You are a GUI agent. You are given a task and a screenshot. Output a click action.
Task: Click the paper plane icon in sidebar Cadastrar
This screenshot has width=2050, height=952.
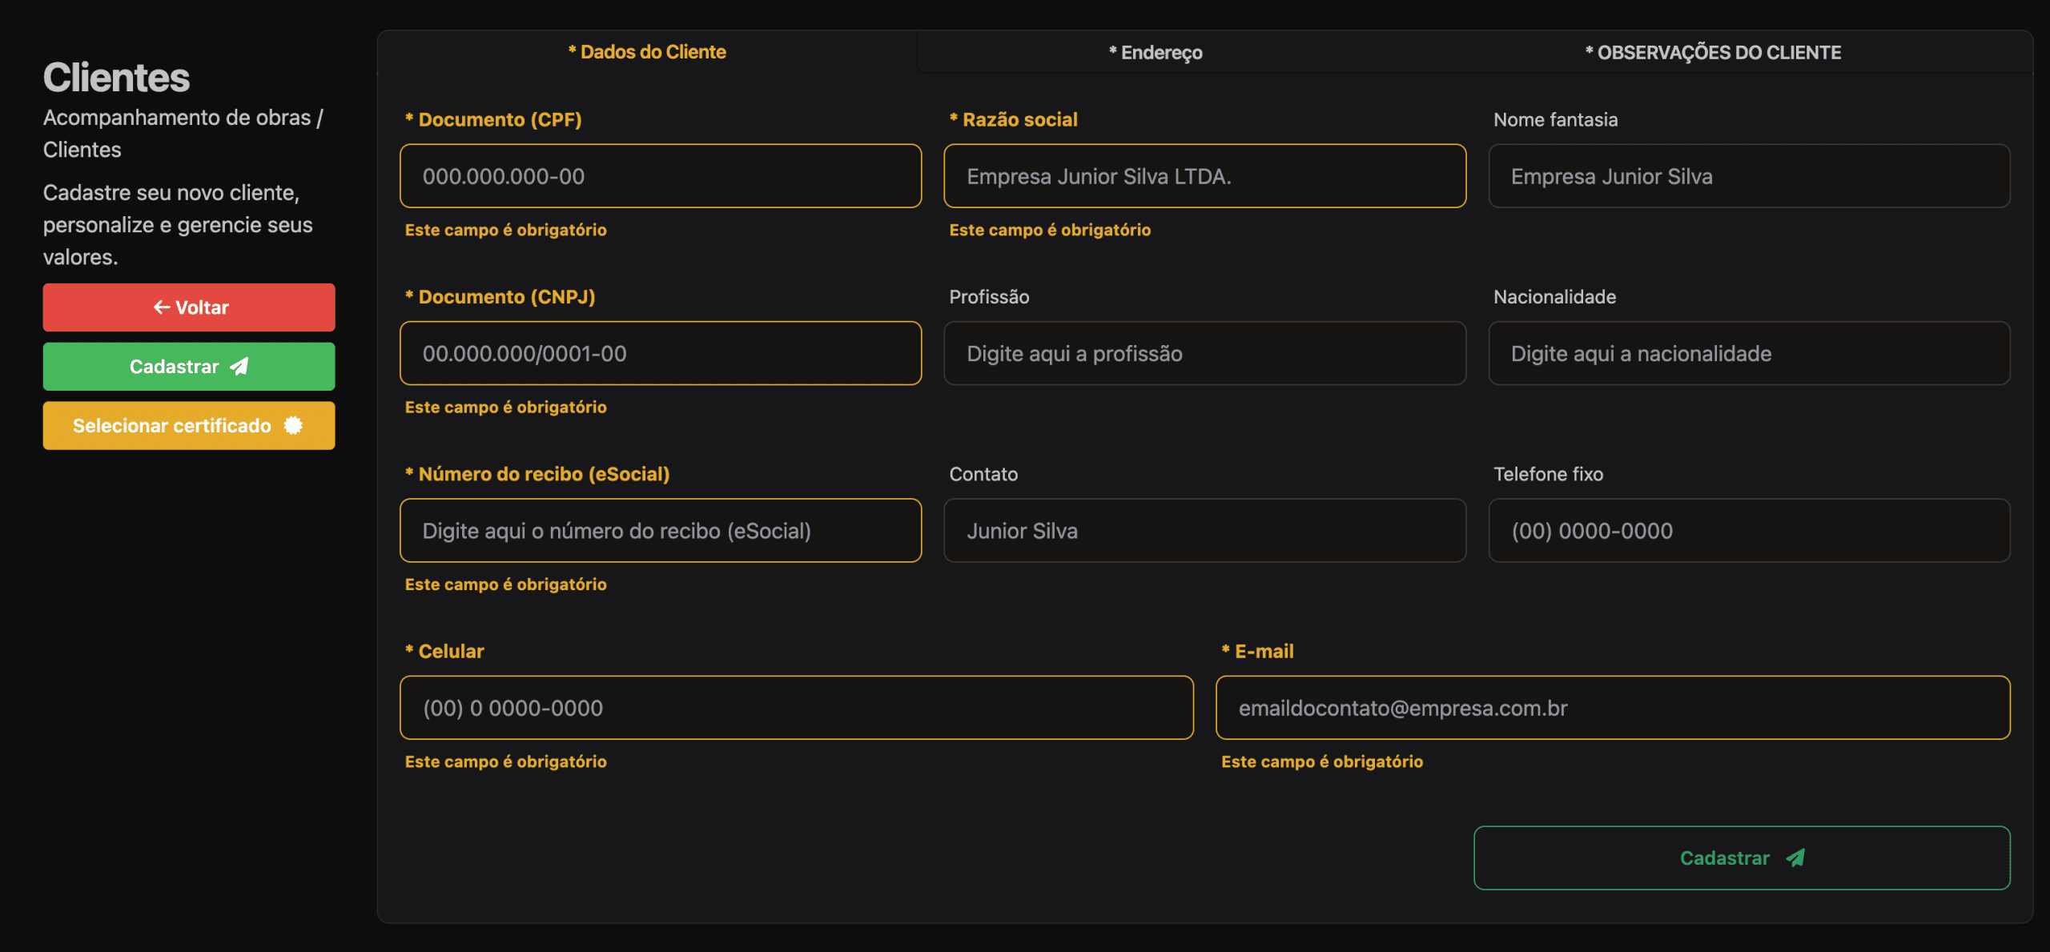(x=239, y=367)
